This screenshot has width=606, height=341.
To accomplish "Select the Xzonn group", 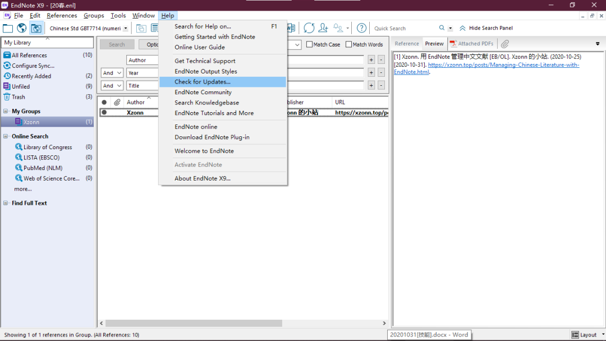I will pos(48,122).
